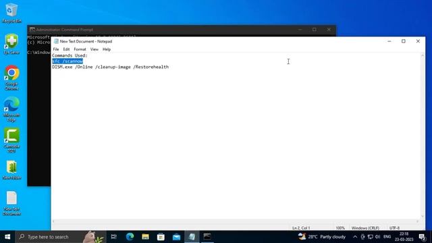Open the notification center icon
The height and width of the screenshot is (243, 432).
coord(422,237)
